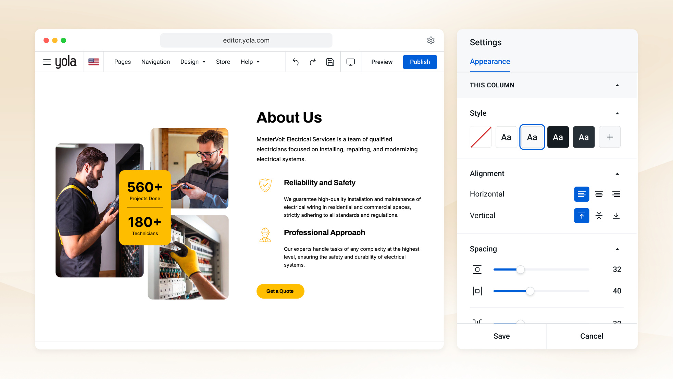Click Cancel in the Settings panel

(x=592, y=336)
